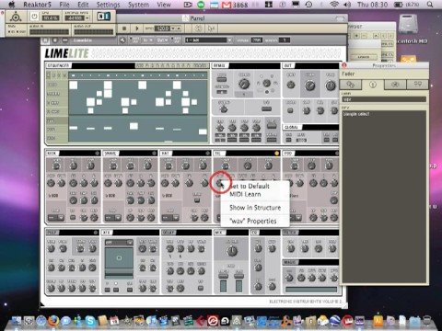Open Spotlight search in menu bar
Viewport: 442px width, 331px height.
pos(430,5)
